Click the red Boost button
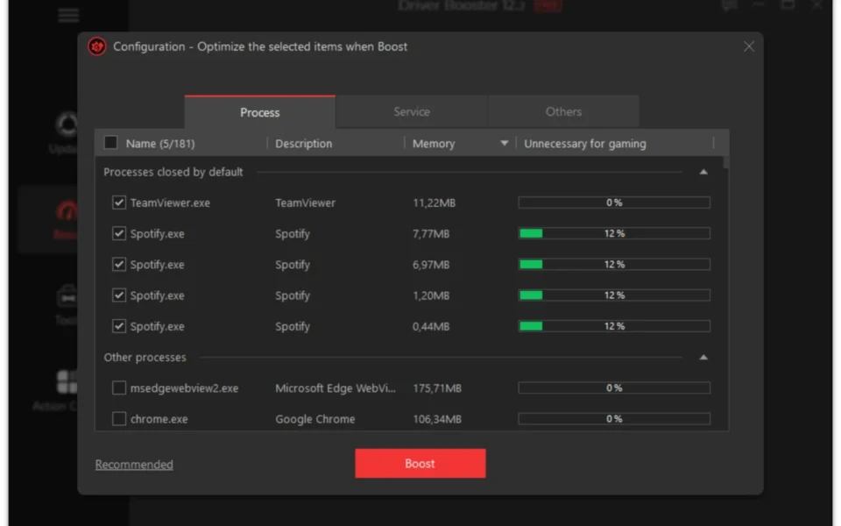The image size is (841, 526). 420,463
